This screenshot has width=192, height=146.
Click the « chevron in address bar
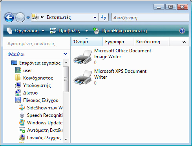[42, 17]
